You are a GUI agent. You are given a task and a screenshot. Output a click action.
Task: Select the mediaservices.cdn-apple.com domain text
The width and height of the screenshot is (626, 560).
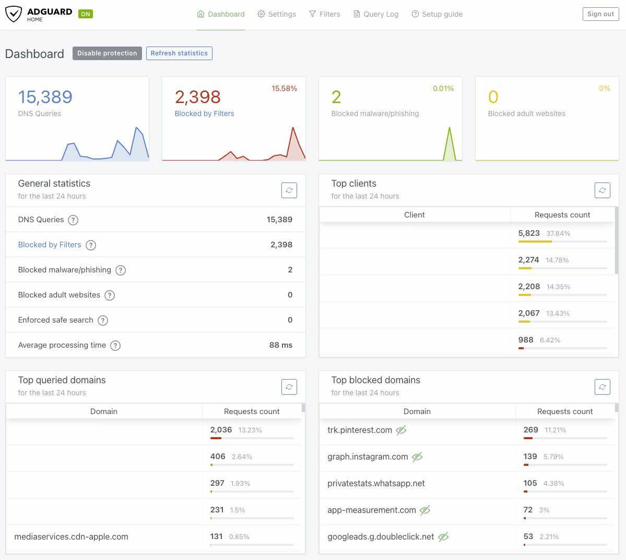[71, 537]
